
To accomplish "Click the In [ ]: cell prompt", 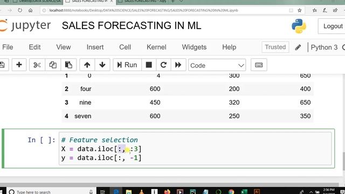I will coord(42,140).
